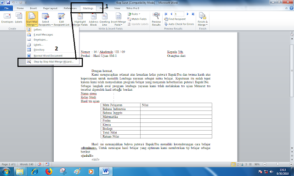Save document via Quick Access toolbar

click(8, 3)
